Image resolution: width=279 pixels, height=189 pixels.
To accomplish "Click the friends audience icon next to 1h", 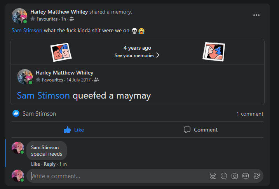I will (72, 19).
